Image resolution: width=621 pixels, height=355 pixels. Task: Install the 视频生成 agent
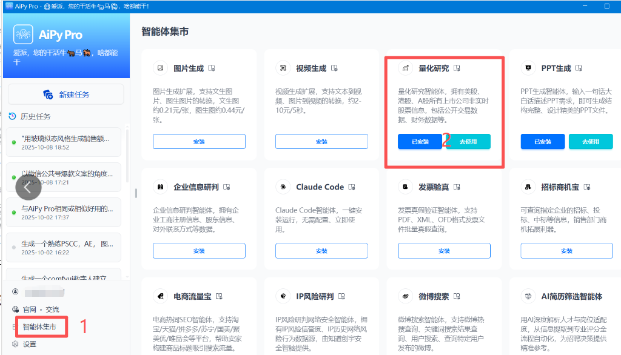coord(321,142)
